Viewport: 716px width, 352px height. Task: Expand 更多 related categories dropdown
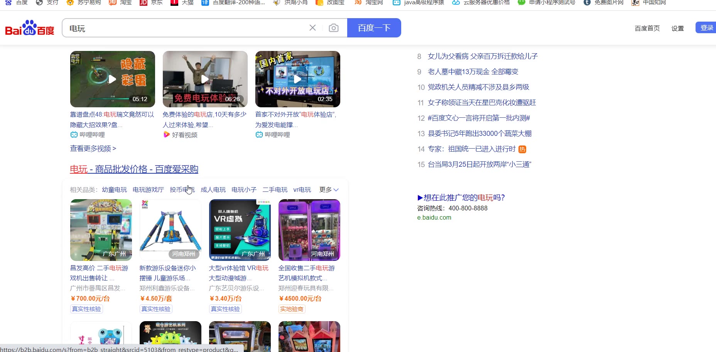329,190
